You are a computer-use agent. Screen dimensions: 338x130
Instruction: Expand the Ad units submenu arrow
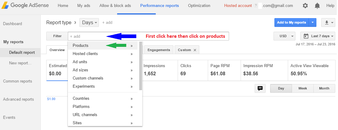pos(131,62)
